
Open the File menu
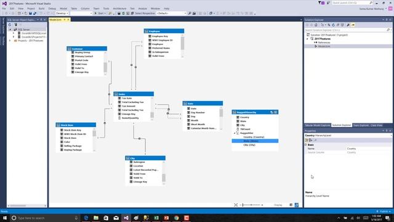click(4, 9)
